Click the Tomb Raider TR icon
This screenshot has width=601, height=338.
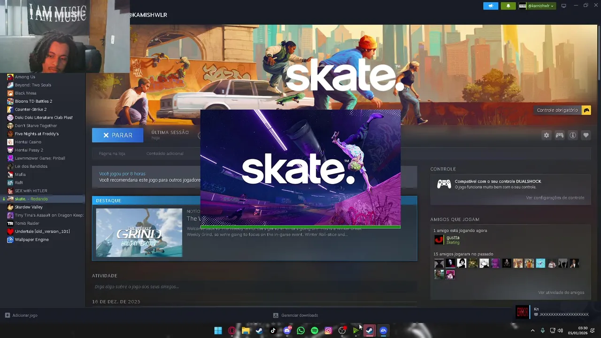(10, 223)
